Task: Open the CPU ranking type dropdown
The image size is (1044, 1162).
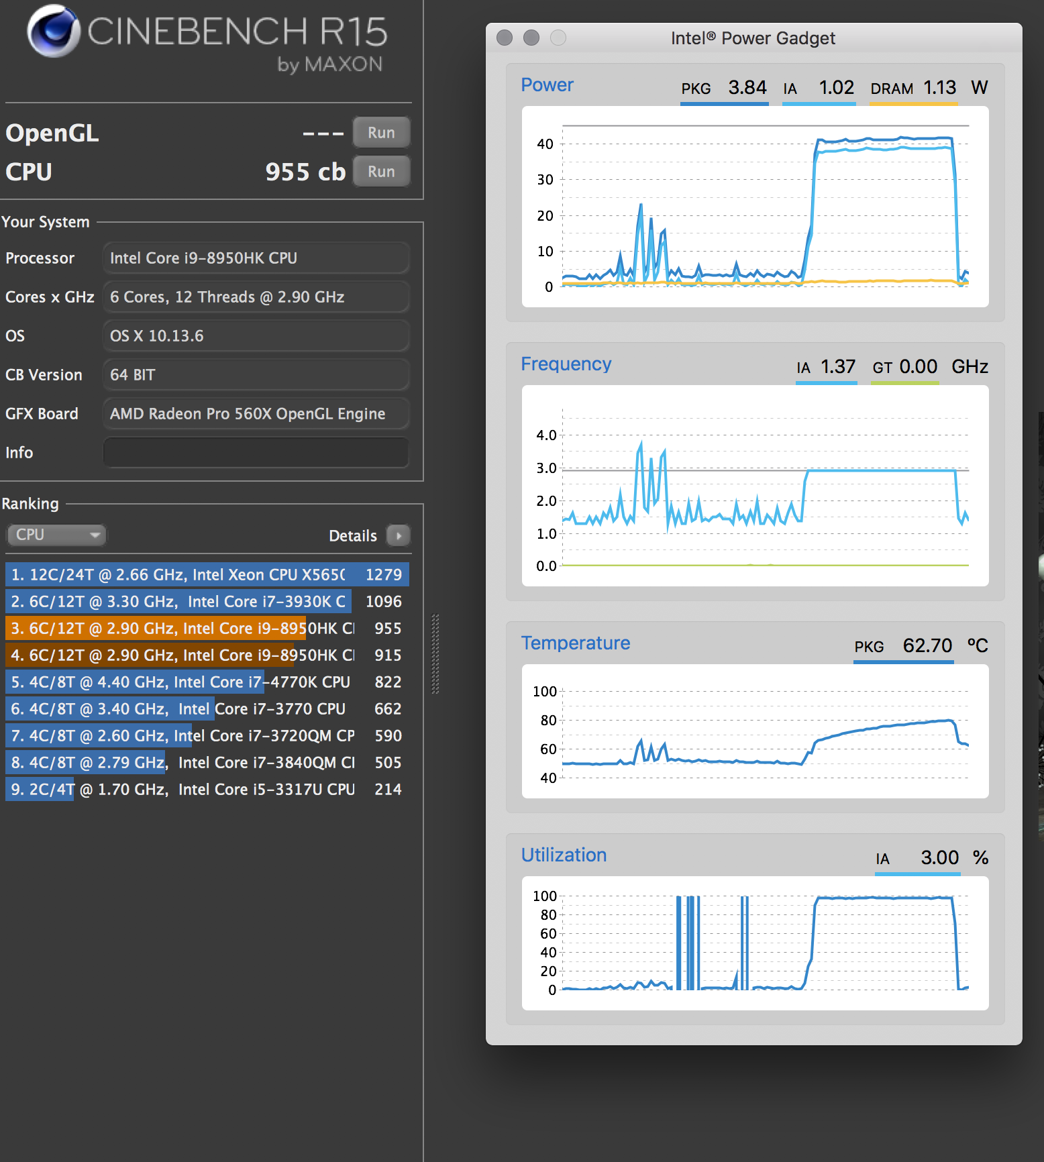Action: click(x=56, y=535)
